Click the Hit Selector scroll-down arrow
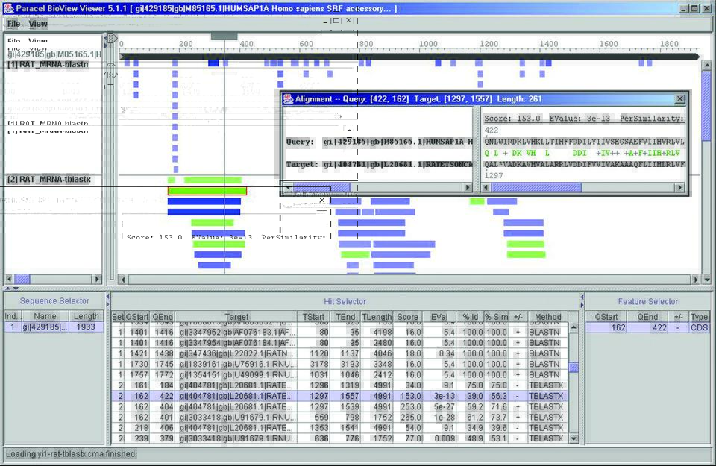The image size is (716, 466). pyautogui.click(x=573, y=440)
